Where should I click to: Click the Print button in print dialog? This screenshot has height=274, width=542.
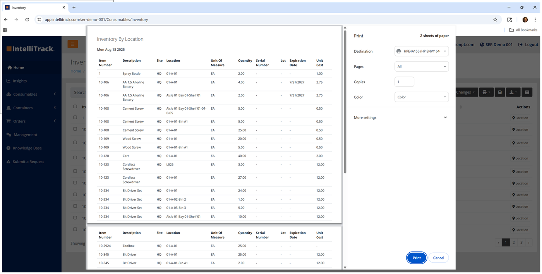417,258
